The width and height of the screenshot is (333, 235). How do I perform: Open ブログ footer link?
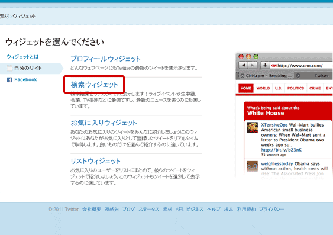(128, 210)
